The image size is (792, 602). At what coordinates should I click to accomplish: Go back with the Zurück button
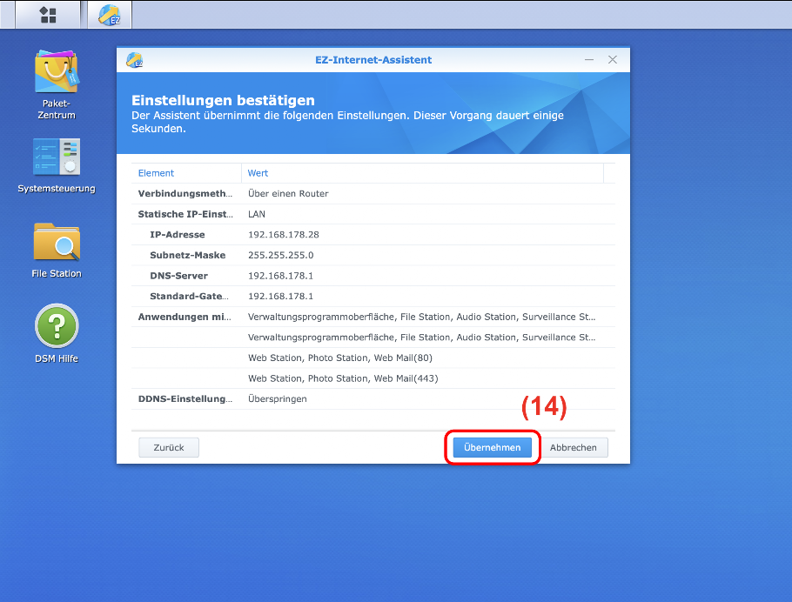pyautogui.click(x=169, y=447)
